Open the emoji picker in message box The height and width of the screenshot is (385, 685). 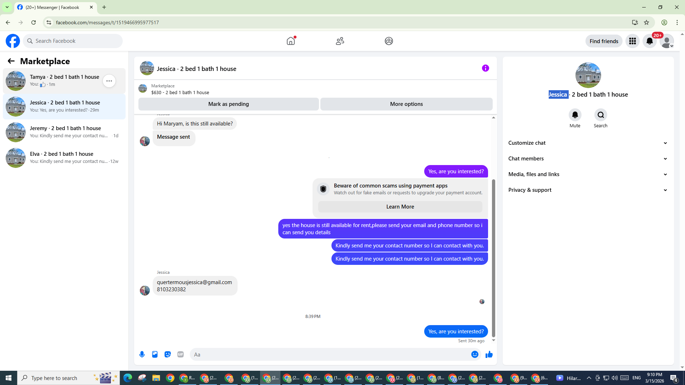point(475,354)
